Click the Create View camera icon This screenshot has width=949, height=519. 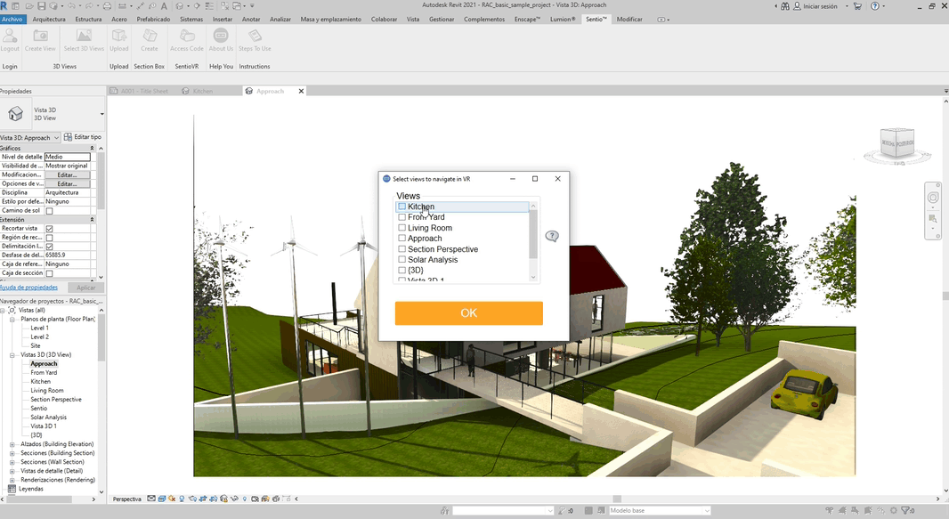click(x=40, y=36)
